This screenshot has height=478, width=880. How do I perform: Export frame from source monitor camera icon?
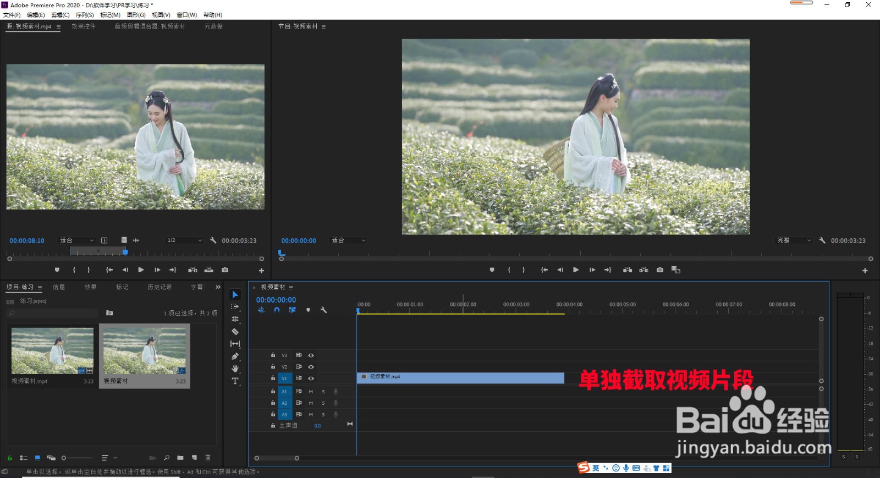(x=225, y=270)
